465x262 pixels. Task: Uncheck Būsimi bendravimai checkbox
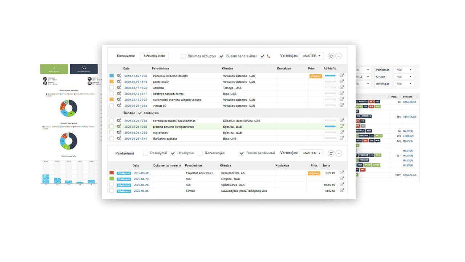[222, 56]
